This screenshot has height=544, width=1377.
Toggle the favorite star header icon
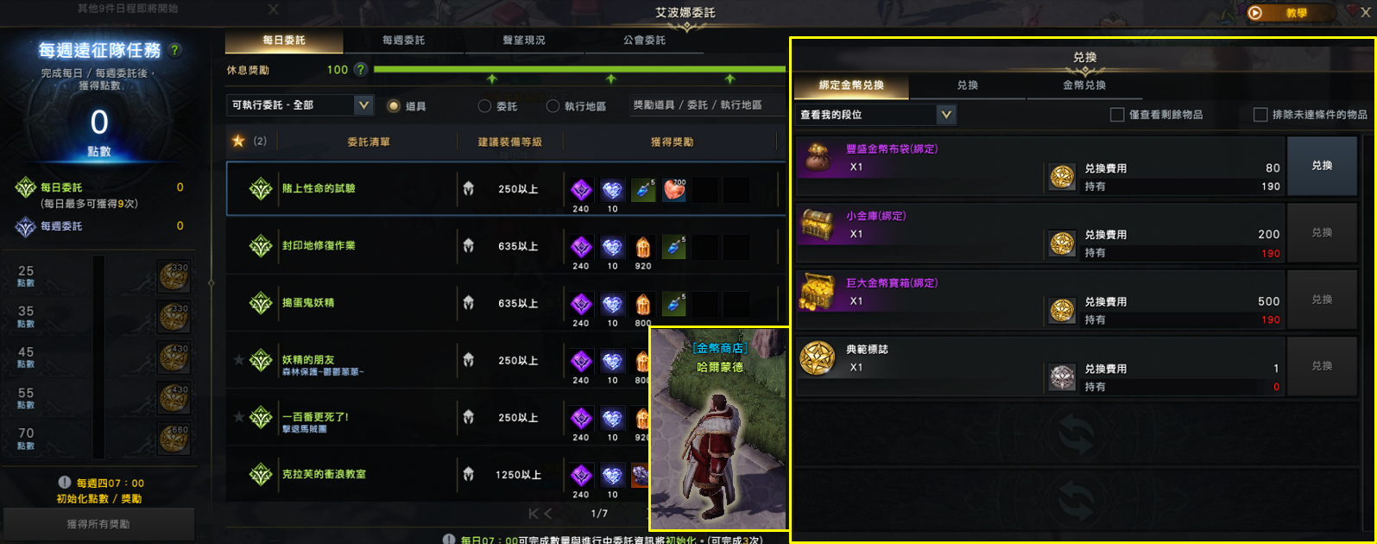[x=239, y=141]
